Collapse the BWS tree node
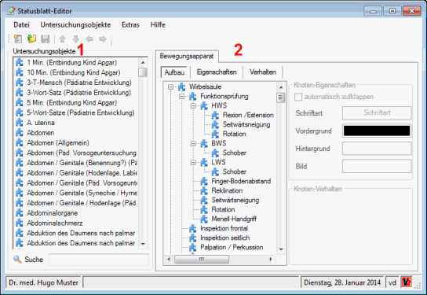The image size is (427, 295). tap(193, 143)
